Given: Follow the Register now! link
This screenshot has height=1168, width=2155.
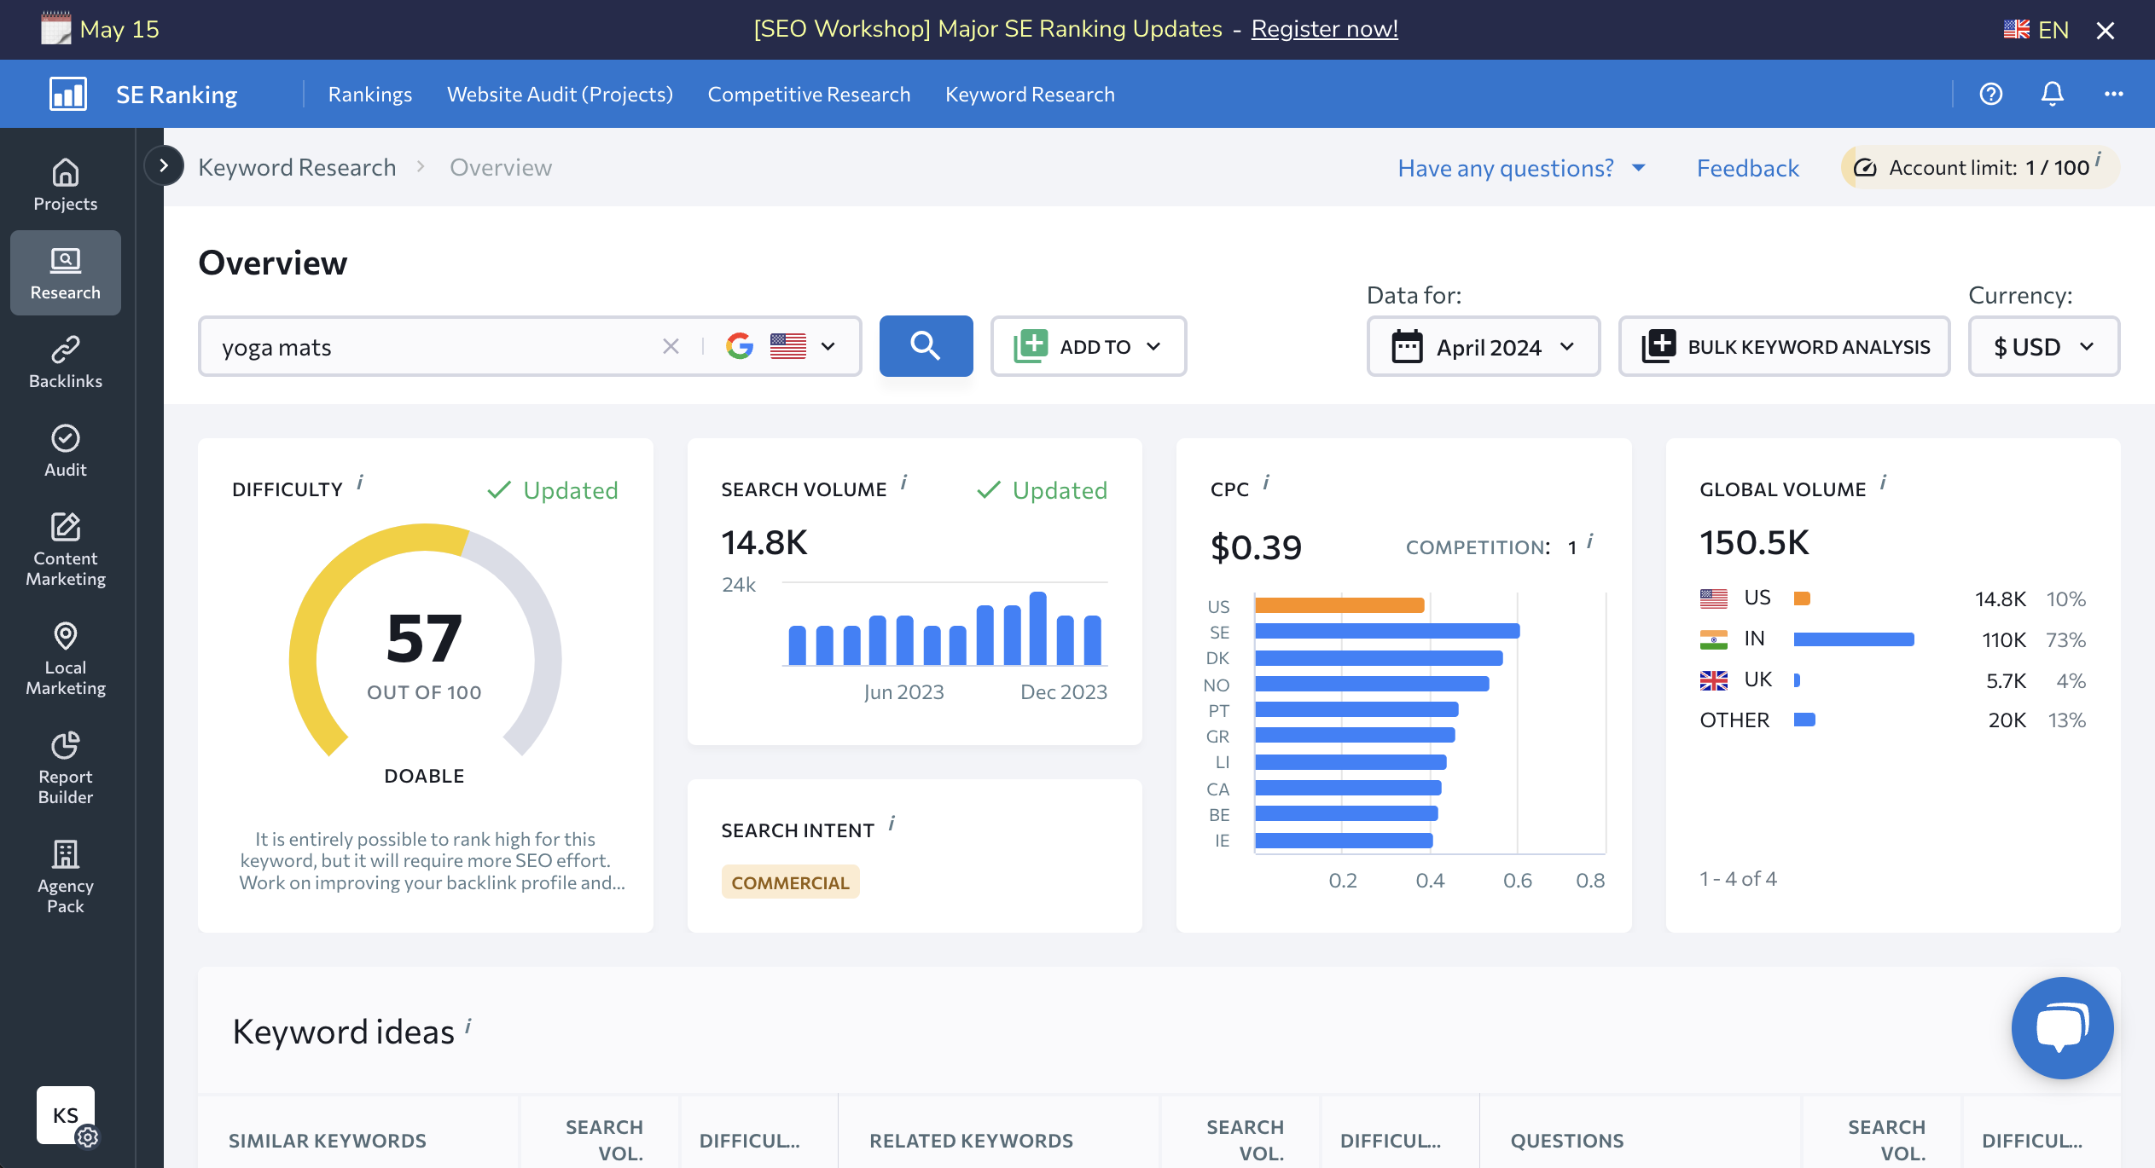Looking at the screenshot, I should point(1324,29).
